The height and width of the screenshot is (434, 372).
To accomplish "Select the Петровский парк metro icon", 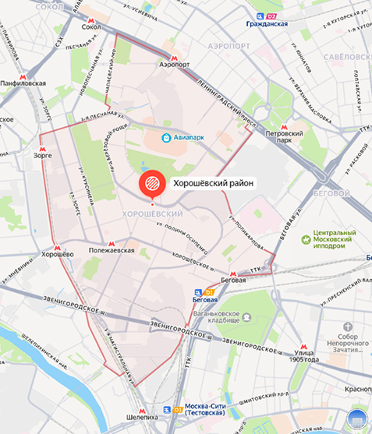I will pyautogui.click(x=284, y=127).
